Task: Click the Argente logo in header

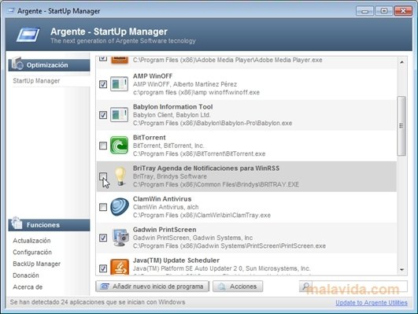Action: [28, 35]
